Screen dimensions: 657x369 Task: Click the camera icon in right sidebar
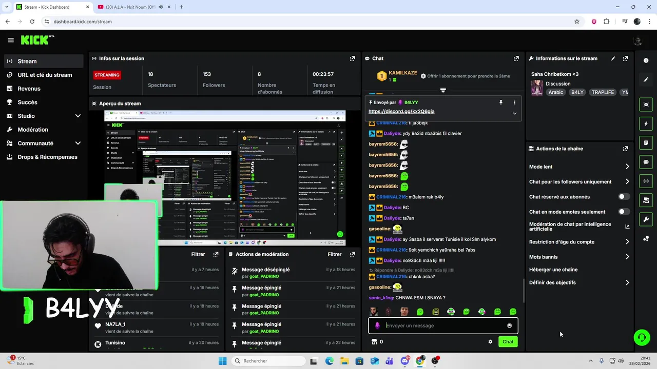pos(646,200)
